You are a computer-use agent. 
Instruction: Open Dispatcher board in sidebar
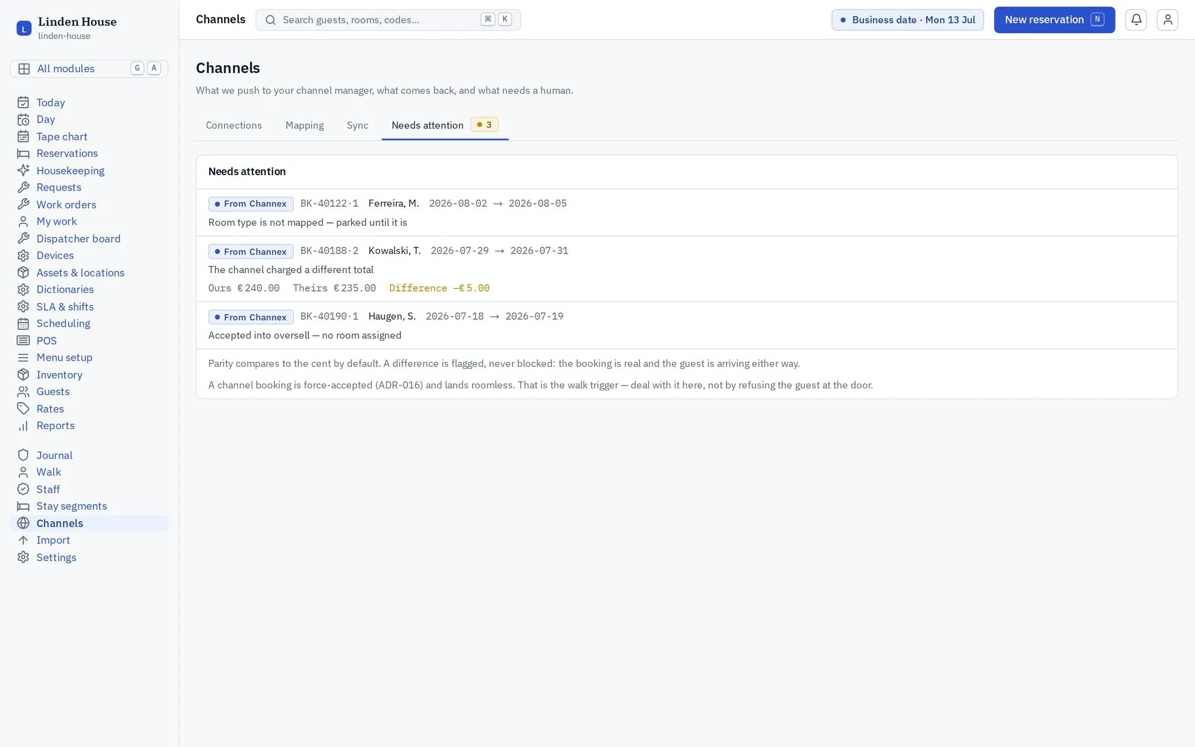point(90,238)
